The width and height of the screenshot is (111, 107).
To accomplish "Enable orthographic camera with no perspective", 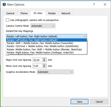I will coord(7,20).
